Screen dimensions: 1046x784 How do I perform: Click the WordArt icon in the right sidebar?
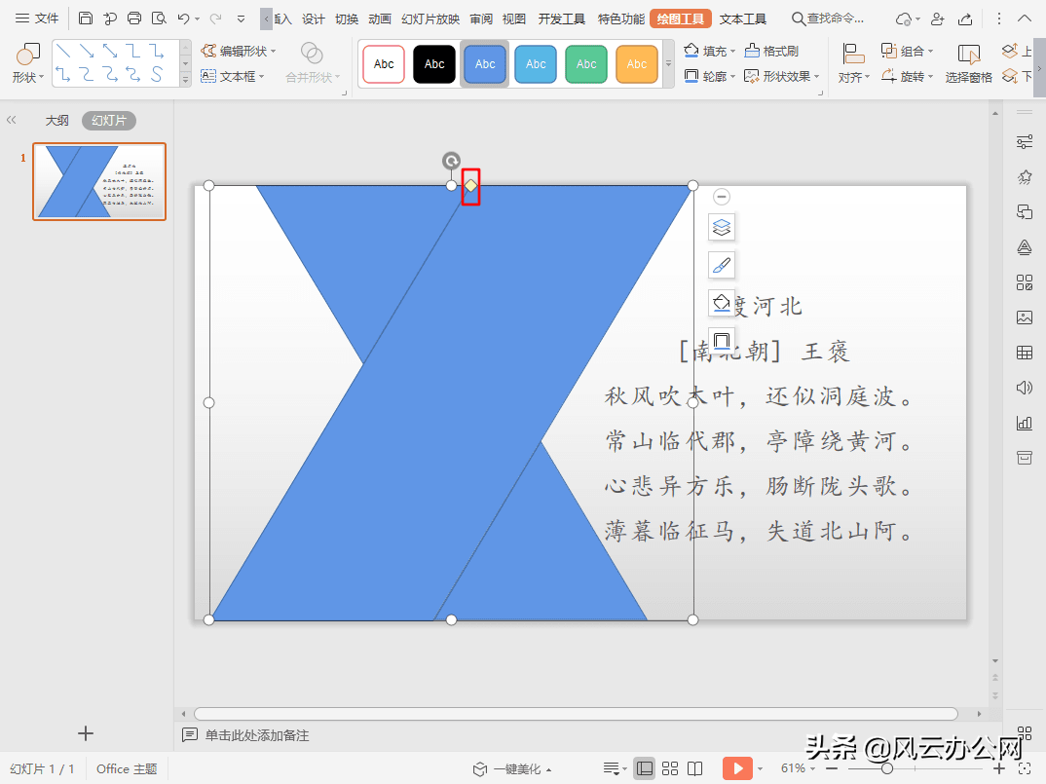[x=1025, y=247]
